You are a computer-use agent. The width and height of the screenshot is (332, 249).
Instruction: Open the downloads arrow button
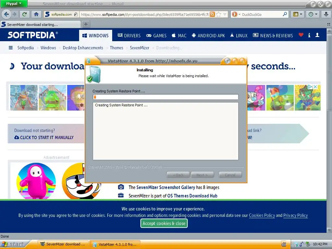coord(326,14)
